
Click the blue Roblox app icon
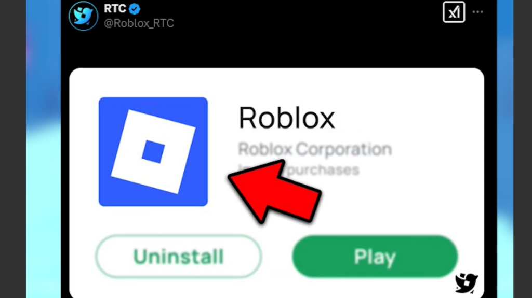click(x=153, y=152)
